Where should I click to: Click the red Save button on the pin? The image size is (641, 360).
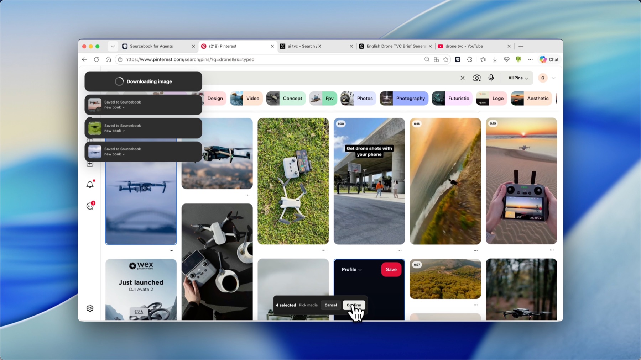(391, 269)
